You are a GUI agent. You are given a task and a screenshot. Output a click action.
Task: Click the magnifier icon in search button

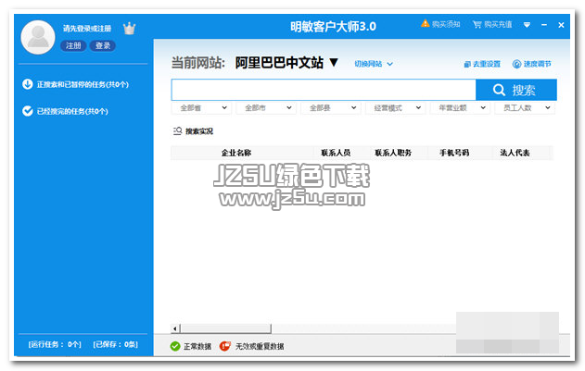(499, 90)
